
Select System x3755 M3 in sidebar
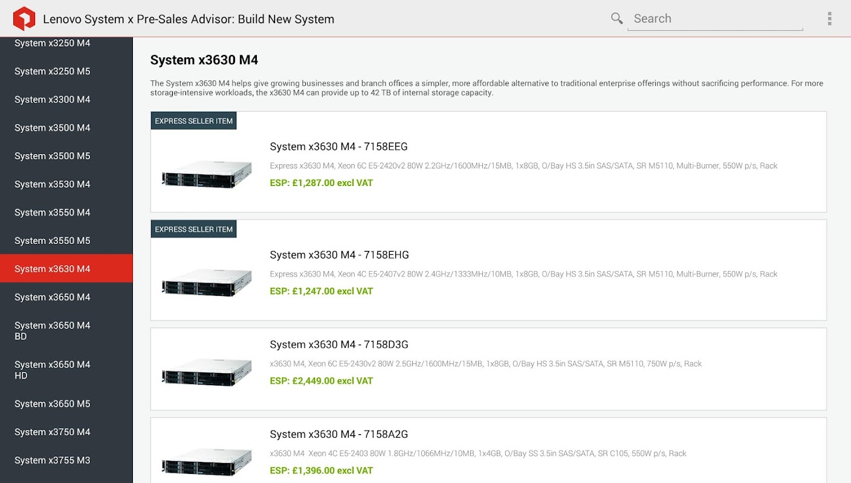click(66, 460)
